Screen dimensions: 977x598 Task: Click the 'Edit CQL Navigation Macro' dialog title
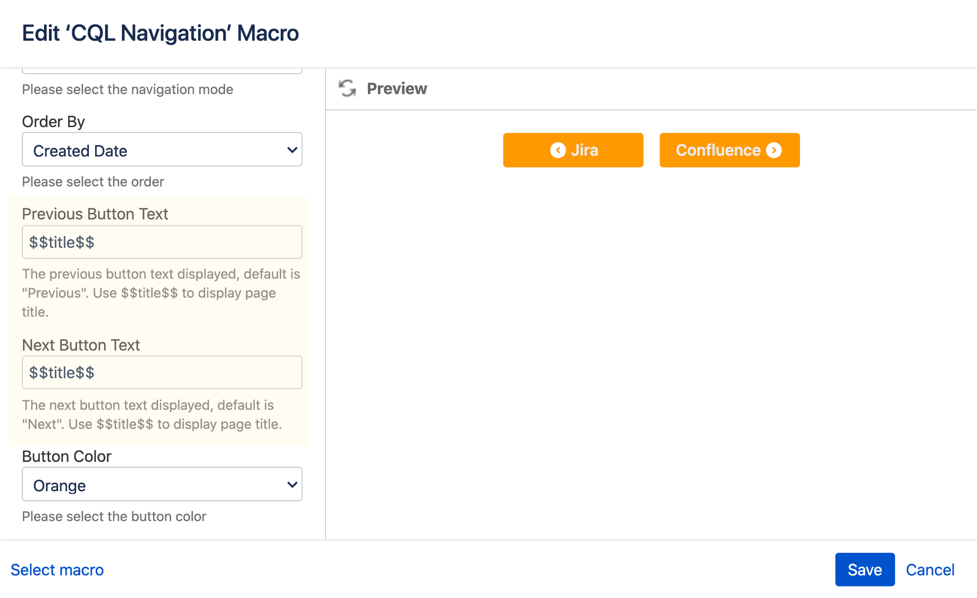(160, 33)
